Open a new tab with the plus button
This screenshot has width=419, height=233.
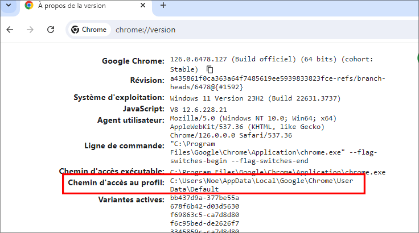(x=163, y=5)
